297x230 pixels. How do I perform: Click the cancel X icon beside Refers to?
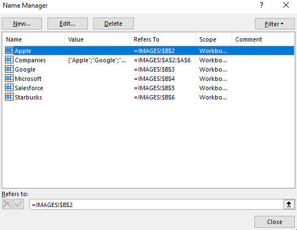click(x=7, y=204)
